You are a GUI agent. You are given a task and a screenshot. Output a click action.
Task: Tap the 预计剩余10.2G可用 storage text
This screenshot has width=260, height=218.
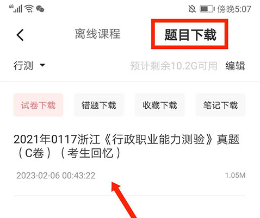174,66
